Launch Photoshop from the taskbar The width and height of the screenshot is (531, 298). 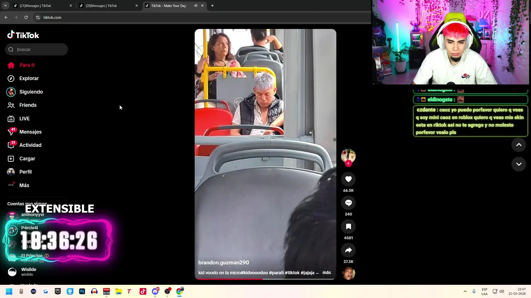82,291
